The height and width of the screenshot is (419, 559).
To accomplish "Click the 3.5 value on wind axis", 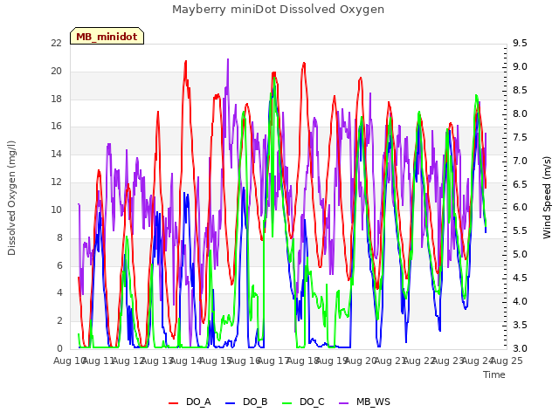I will (520, 326).
